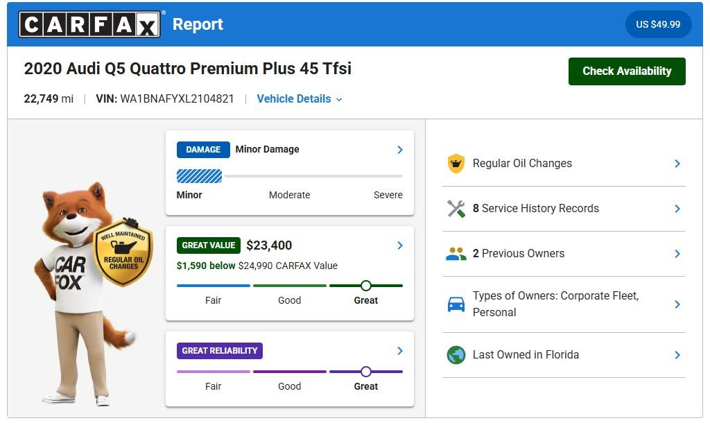The image size is (710, 423).
Task: Open the Great Reliability card chevron
Action: coord(400,351)
